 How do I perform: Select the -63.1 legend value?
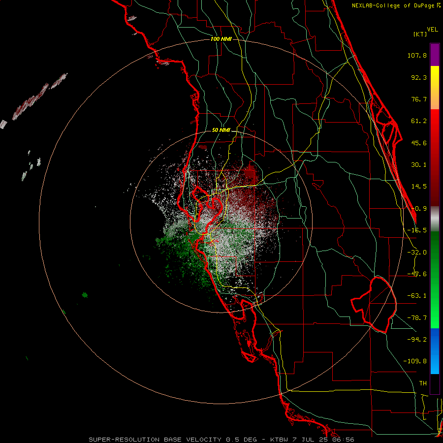coord(417,296)
